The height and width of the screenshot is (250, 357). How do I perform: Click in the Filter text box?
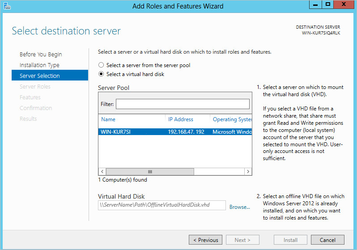(183, 104)
